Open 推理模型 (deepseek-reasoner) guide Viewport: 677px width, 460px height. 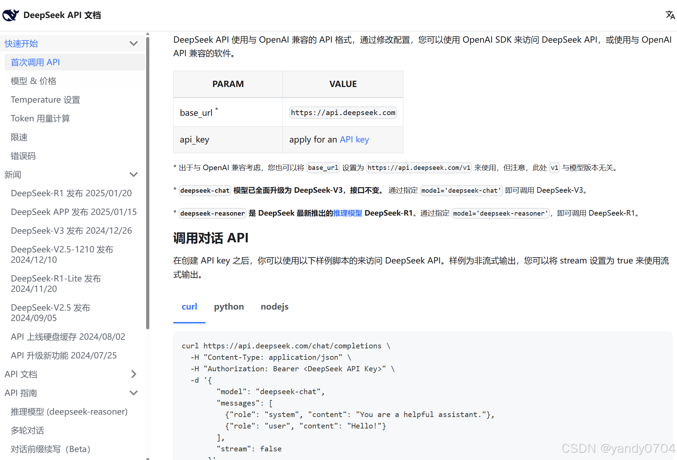[x=69, y=412]
